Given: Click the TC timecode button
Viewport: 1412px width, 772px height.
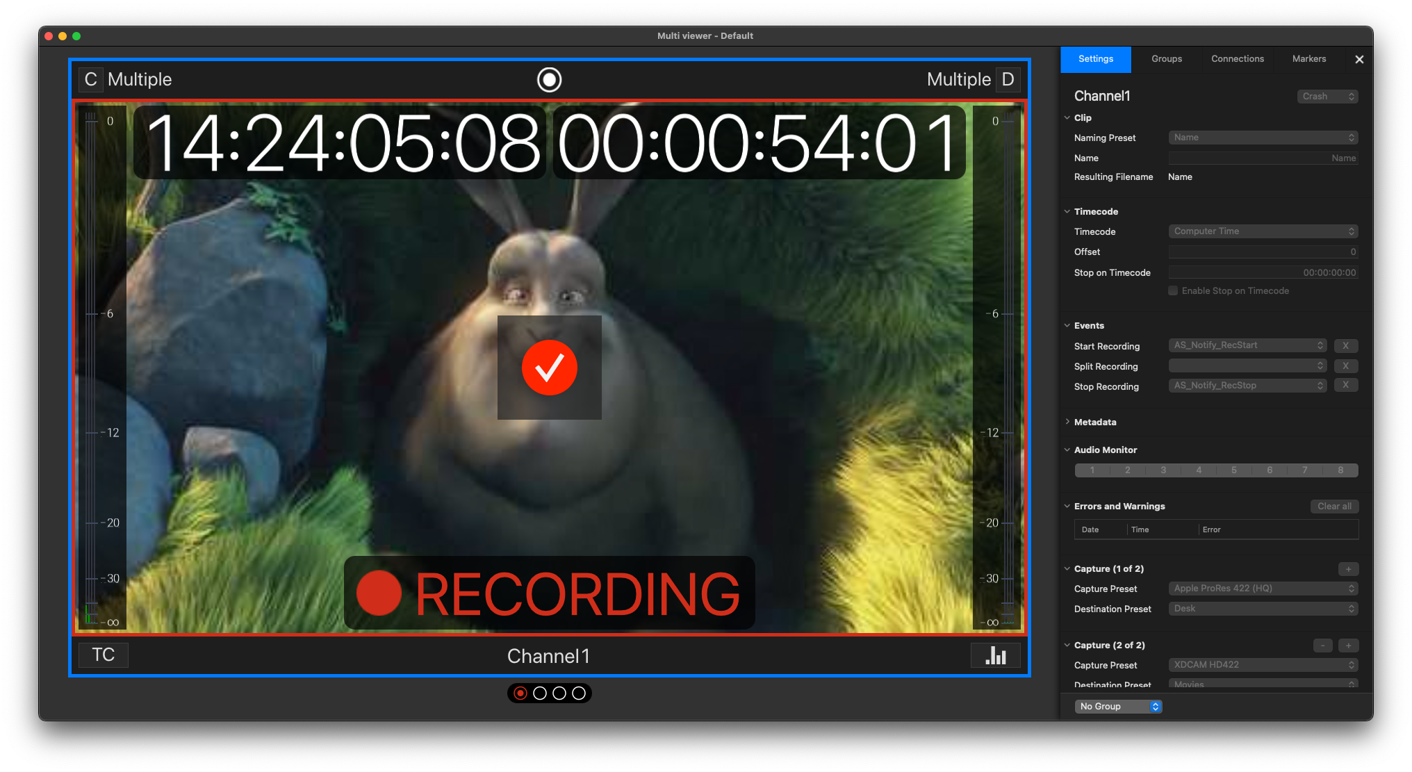Looking at the screenshot, I should click(x=103, y=655).
